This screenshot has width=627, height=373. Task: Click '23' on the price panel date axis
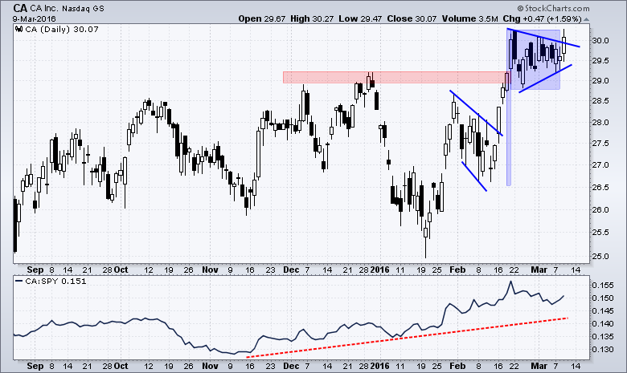coord(270,270)
